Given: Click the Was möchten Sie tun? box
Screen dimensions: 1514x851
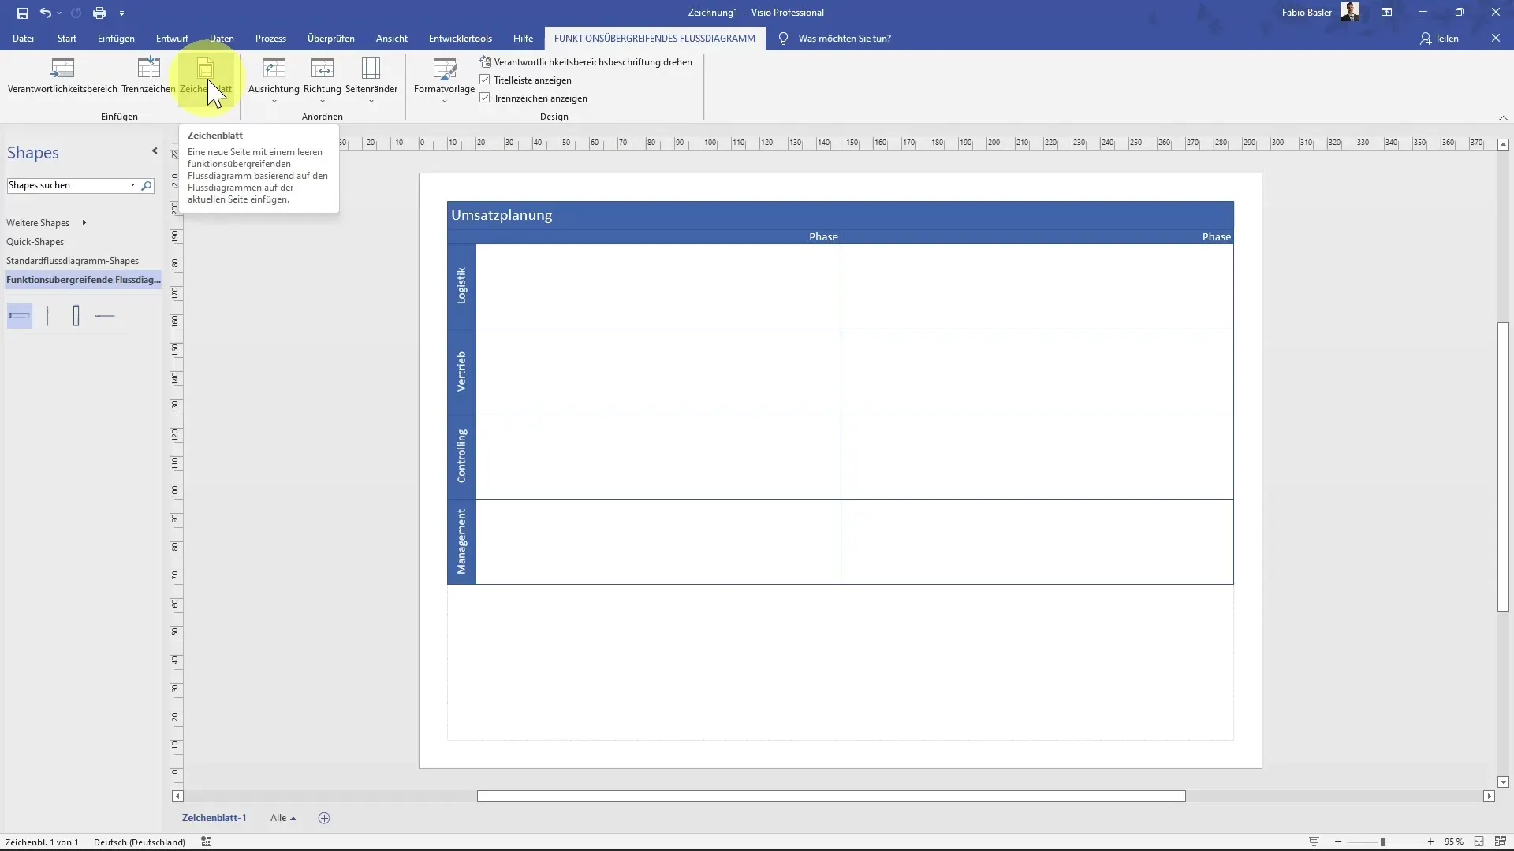Looking at the screenshot, I should [x=845, y=38].
